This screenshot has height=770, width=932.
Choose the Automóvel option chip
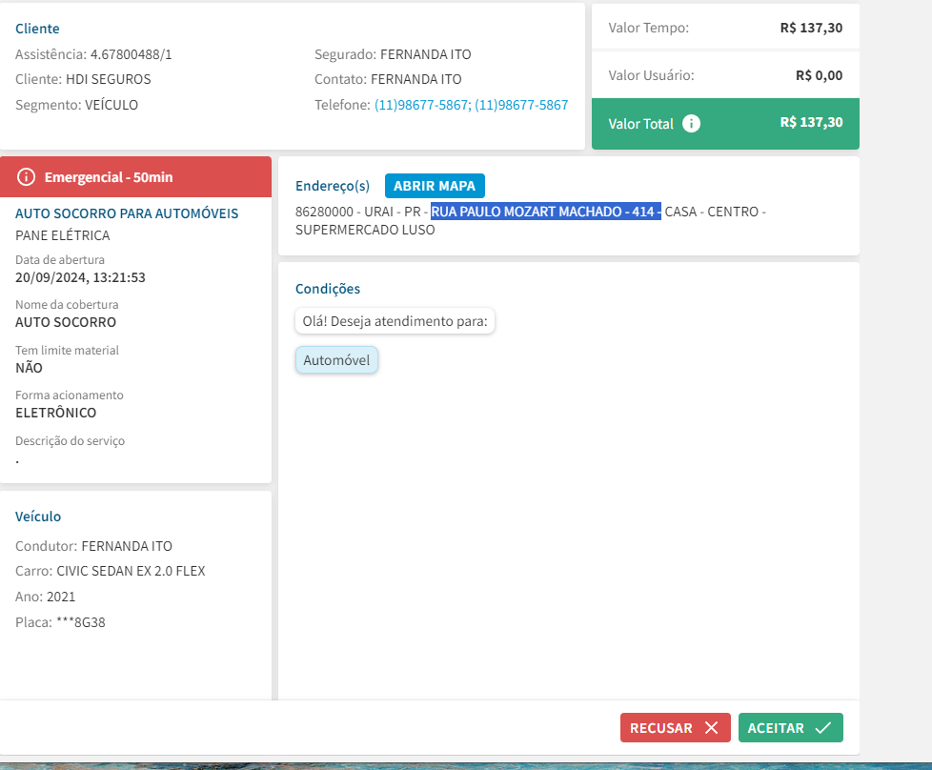click(336, 360)
